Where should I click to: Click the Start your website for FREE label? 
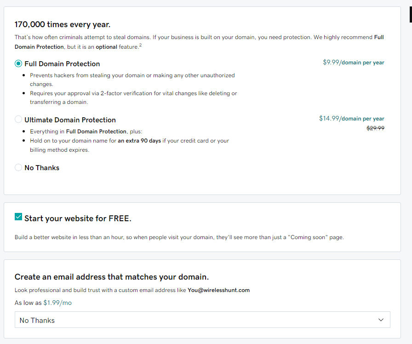(x=78, y=218)
